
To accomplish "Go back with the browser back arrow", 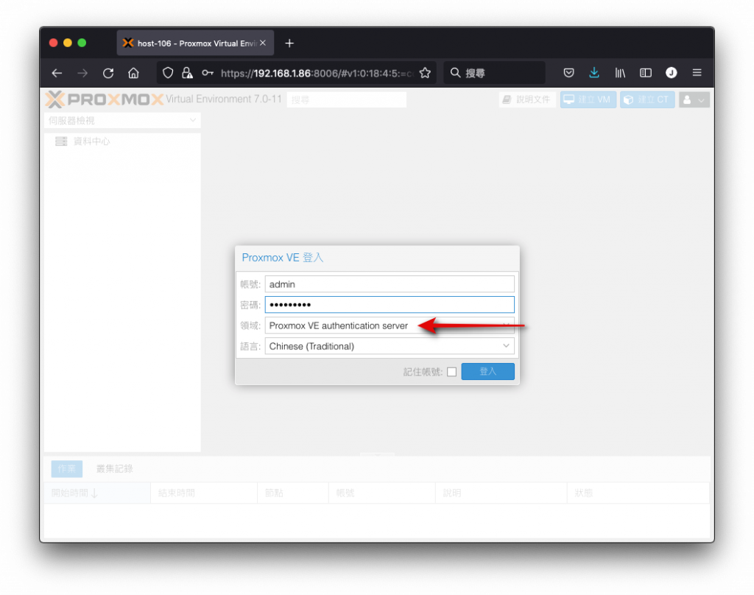I will point(57,73).
